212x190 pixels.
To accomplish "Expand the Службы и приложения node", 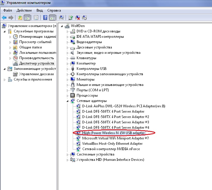I will coord(5,80).
